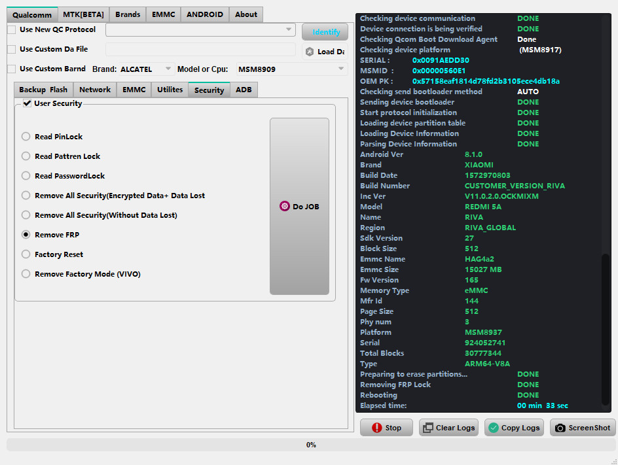
Task: Click the Identify button
Action: point(325,32)
